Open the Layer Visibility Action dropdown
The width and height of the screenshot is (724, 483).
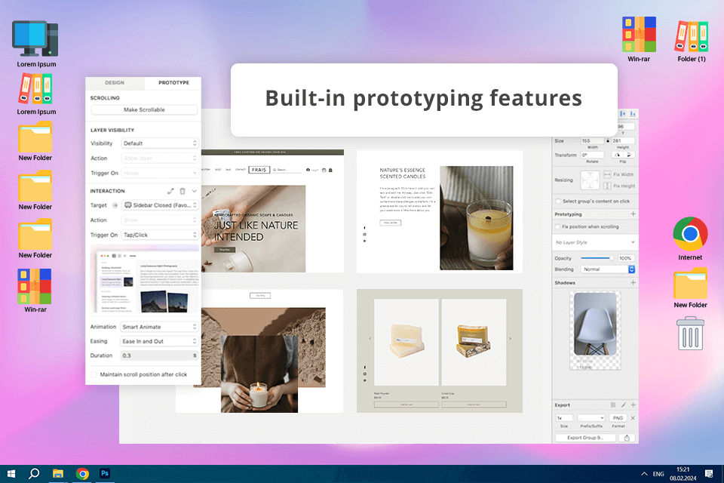pyautogui.click(x=160, y=158)
